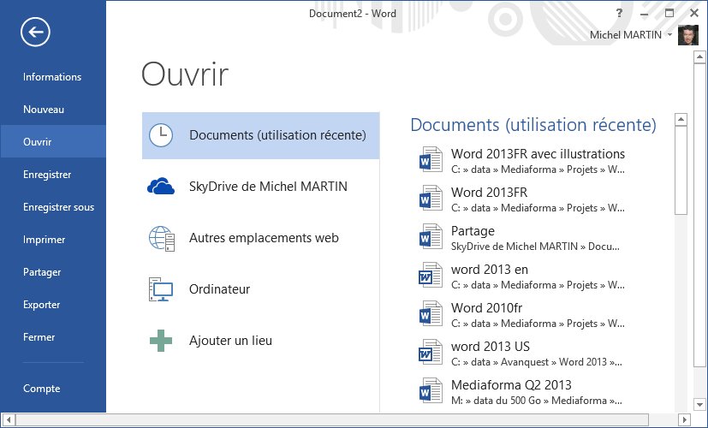Open the Michel MARTIN account dropdown arrow
This screenshot has height=428, width=708.
(x=669, y=35)
